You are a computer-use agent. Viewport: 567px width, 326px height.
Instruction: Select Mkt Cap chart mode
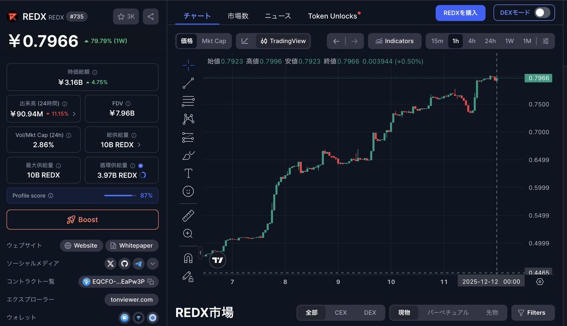point(214,41)
